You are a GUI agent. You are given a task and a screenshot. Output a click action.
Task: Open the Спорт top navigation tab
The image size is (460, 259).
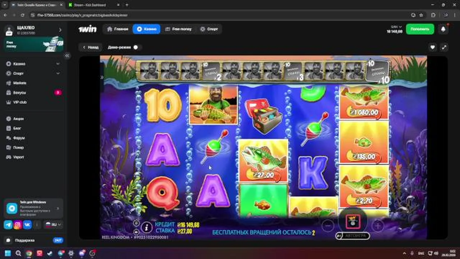[x=209, y=29]
